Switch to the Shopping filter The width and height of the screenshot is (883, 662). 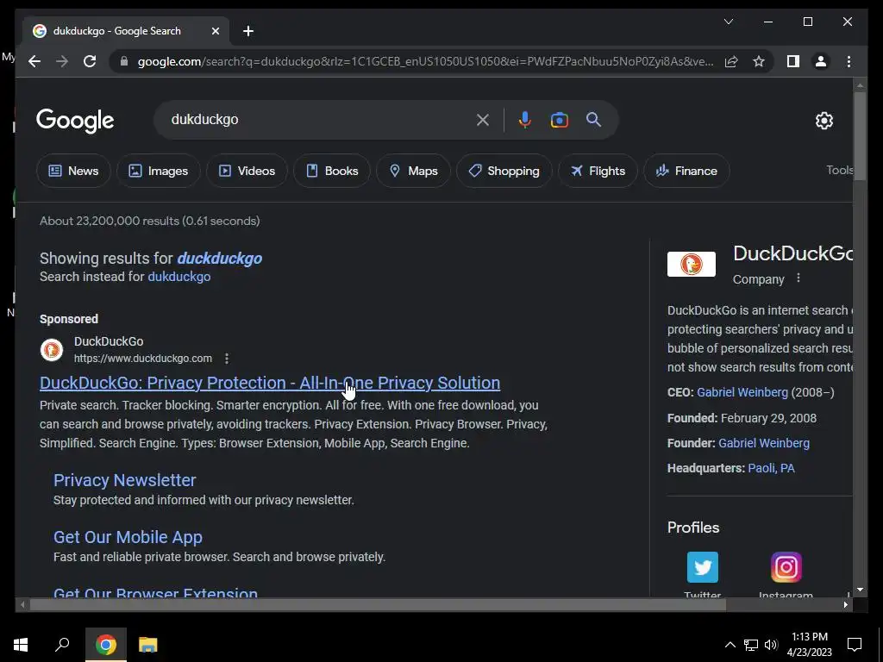tap(504, 171)
